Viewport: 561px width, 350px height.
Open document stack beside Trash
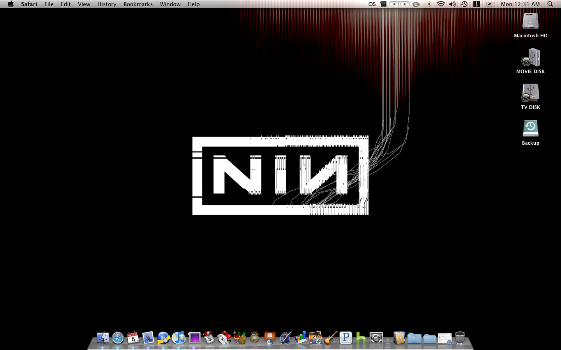445,338
